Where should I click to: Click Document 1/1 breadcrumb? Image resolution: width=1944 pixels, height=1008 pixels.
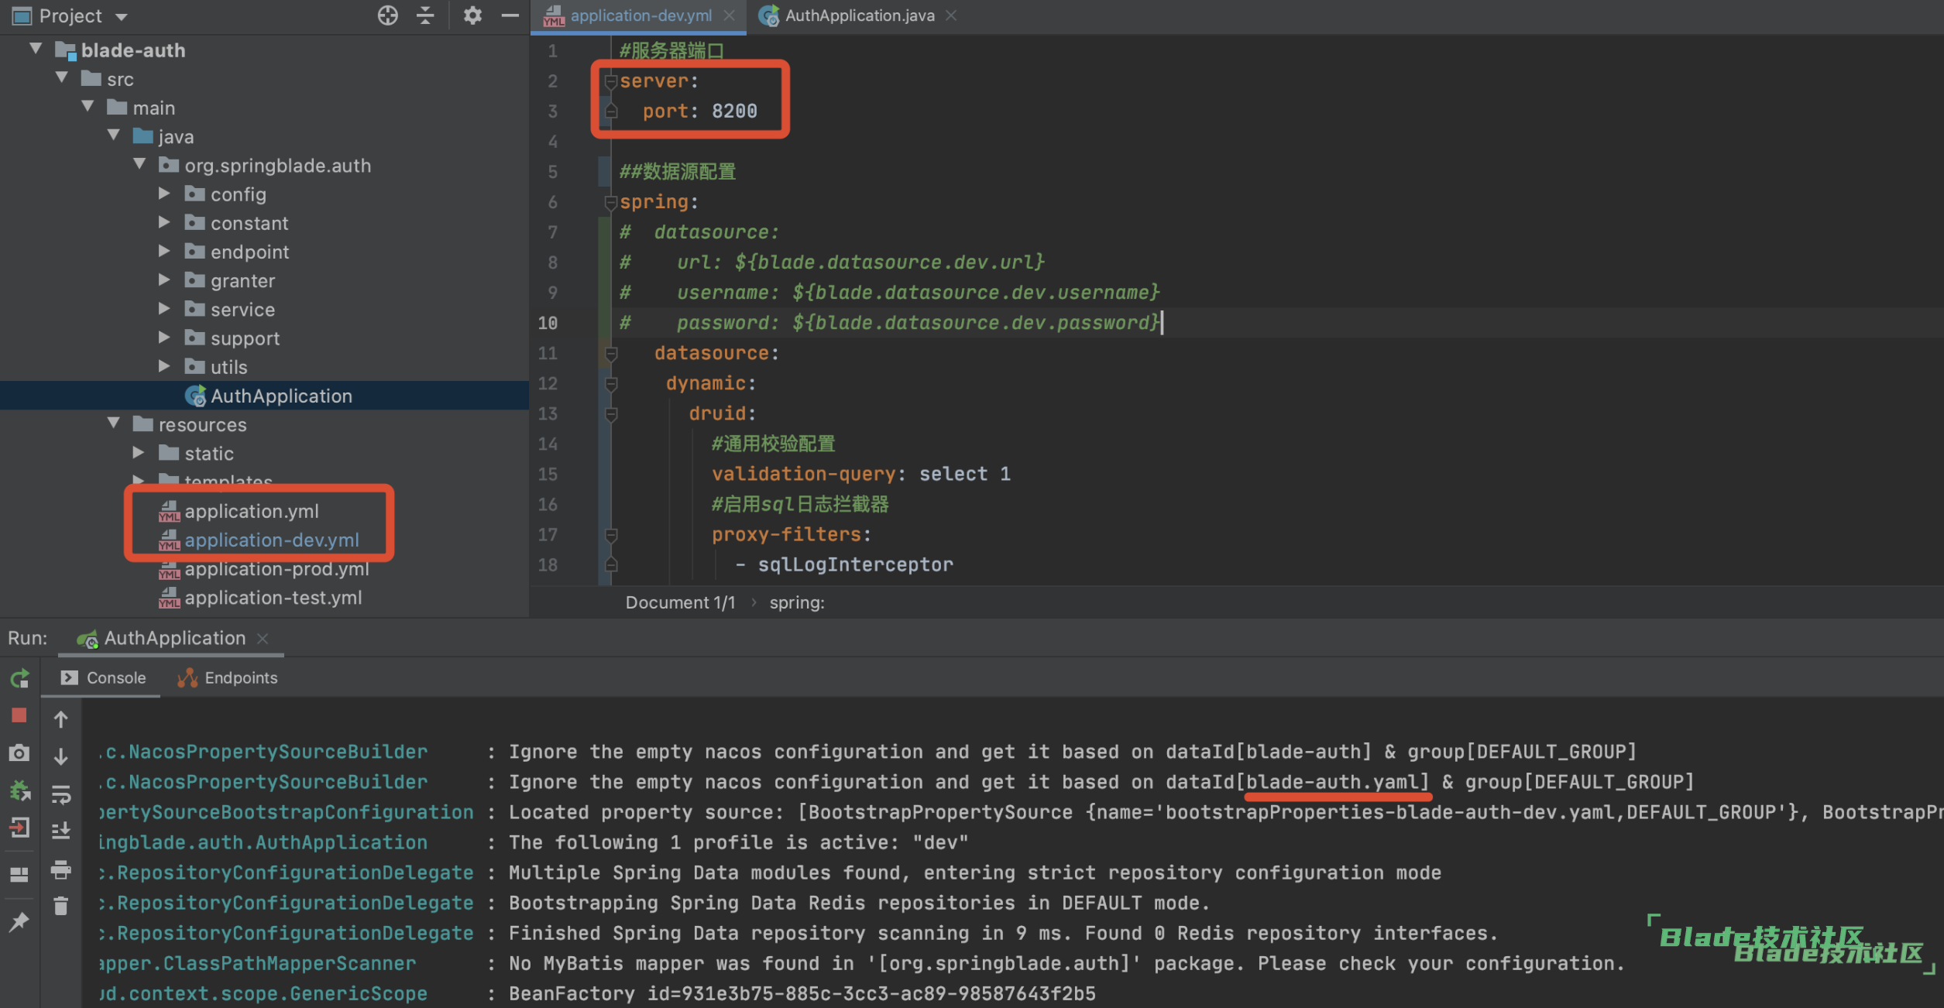point(680,602)
